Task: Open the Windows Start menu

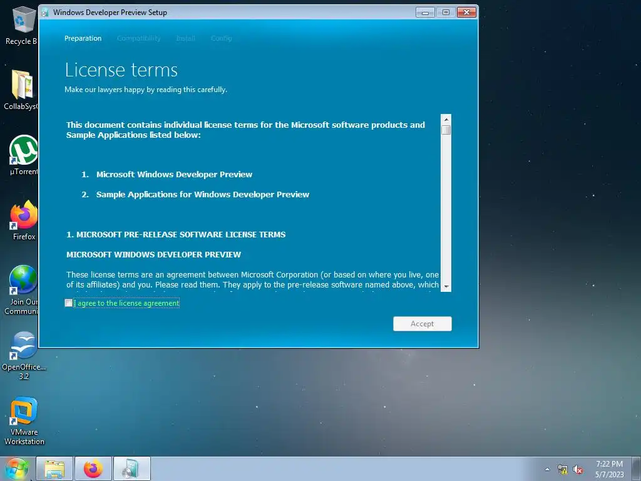Action: 16,468
